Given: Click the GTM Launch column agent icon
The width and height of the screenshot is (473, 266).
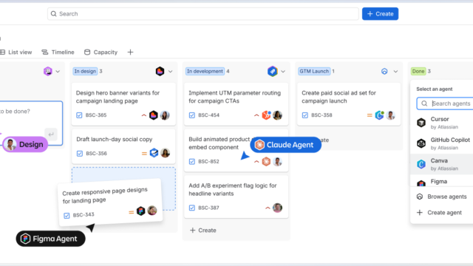Looking at the screenshot, I should tap(384, 72).
